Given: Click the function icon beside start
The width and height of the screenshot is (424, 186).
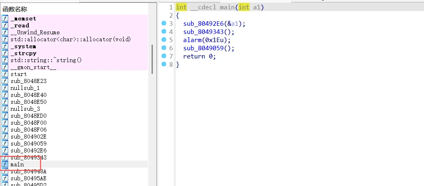Looking at the screenshot, I should coord(5,74).
